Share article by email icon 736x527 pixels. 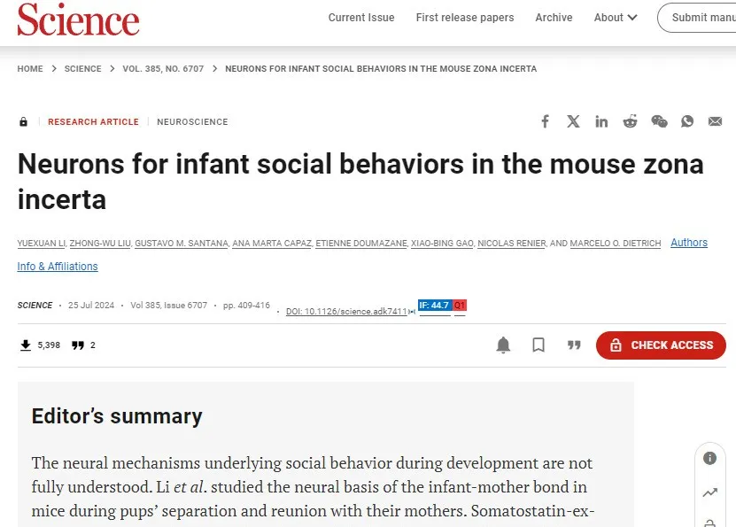click(x=715, y=121)
